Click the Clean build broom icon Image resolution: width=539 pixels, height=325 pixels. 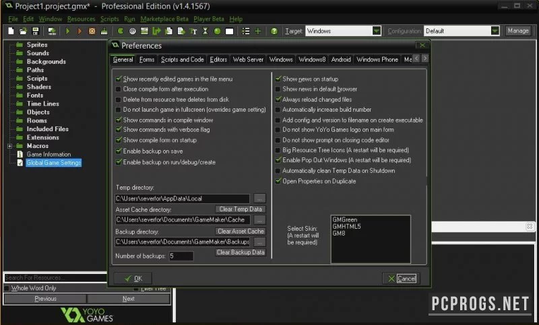[x=104, y=31]
